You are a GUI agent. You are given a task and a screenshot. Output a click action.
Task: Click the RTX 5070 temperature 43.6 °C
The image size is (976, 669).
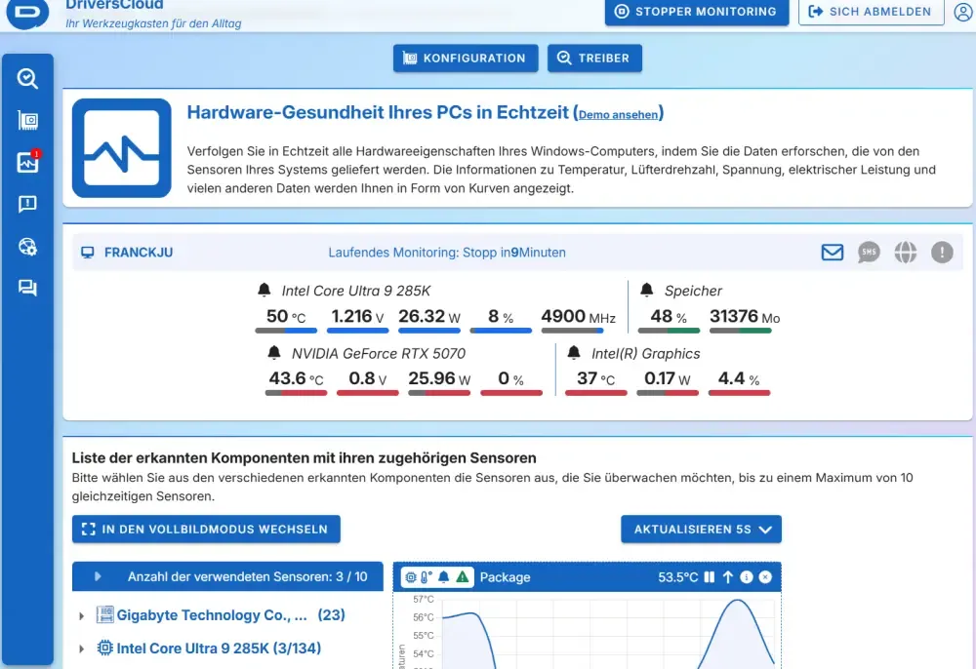pos(297,378)
